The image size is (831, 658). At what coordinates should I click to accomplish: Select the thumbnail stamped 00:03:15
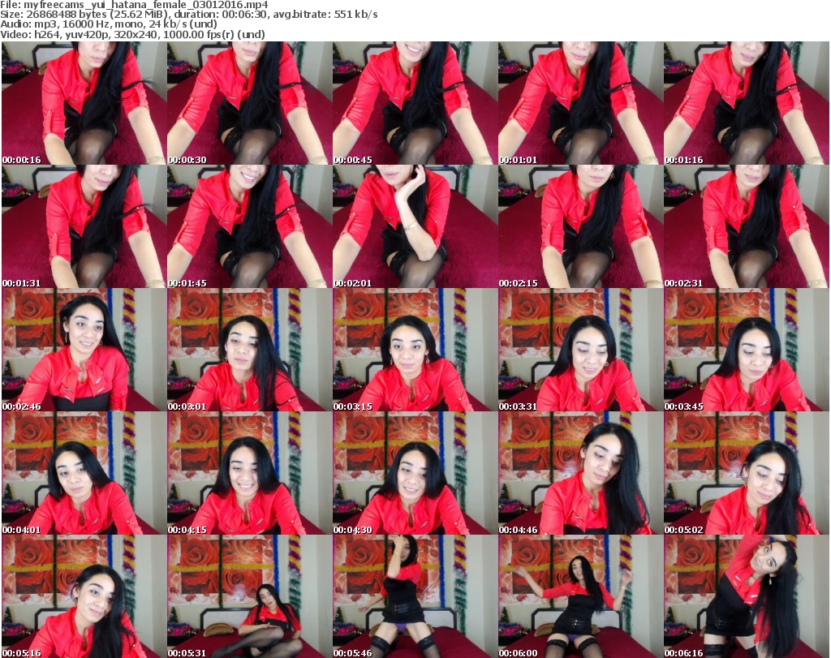[x=415, y=351]
